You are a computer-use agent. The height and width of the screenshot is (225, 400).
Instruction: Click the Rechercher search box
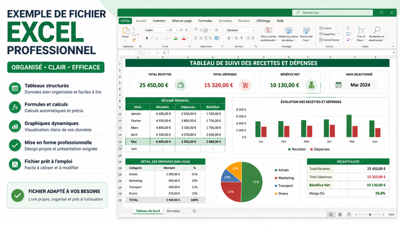point(333,13)
